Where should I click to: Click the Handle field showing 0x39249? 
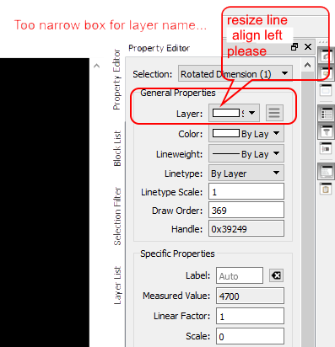[x=246, y=229]
